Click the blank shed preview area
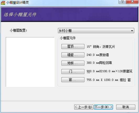The image size is (139, 113). pos(30,62)
